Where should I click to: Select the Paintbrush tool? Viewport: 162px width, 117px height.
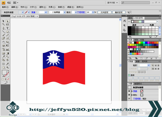(3, 35)
